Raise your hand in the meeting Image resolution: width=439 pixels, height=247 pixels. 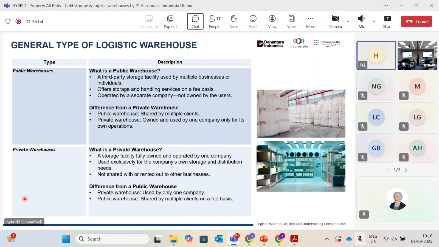coord(233,21)
